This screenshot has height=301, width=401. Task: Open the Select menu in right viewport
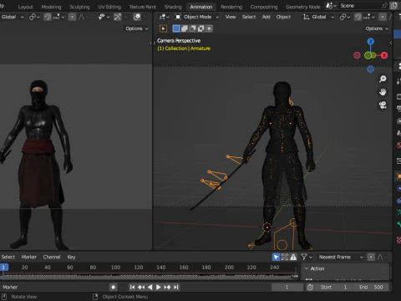[249, 17]
